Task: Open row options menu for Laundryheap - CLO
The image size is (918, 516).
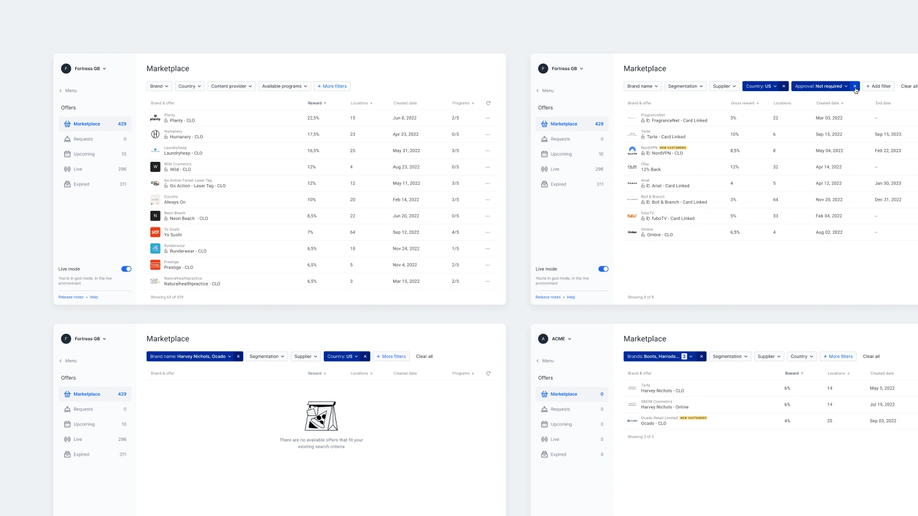Action: (488, 150)
